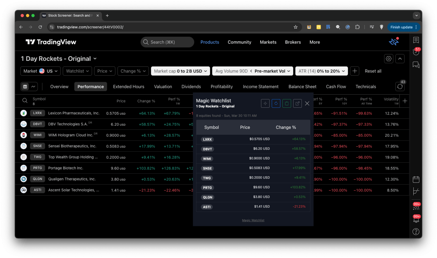Collapse the filters with the up-chevron button
Screen dimensions: 437x258
coord(400,59)
